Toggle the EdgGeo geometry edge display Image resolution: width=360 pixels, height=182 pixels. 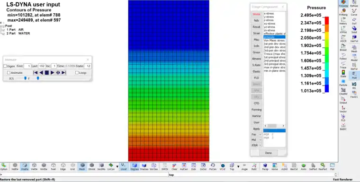pos(135,167)
